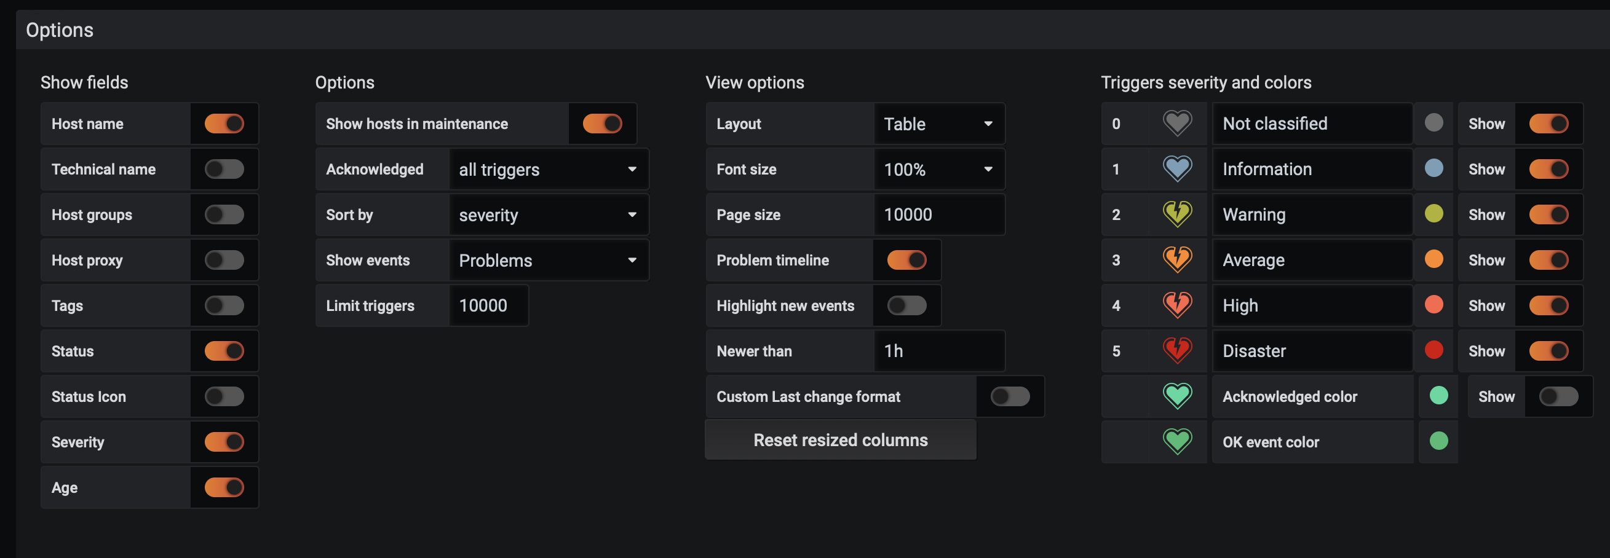Viewport: 1610px width, 558px height.
Task: Click the Page size input field
Action: (x=940, y=215)
